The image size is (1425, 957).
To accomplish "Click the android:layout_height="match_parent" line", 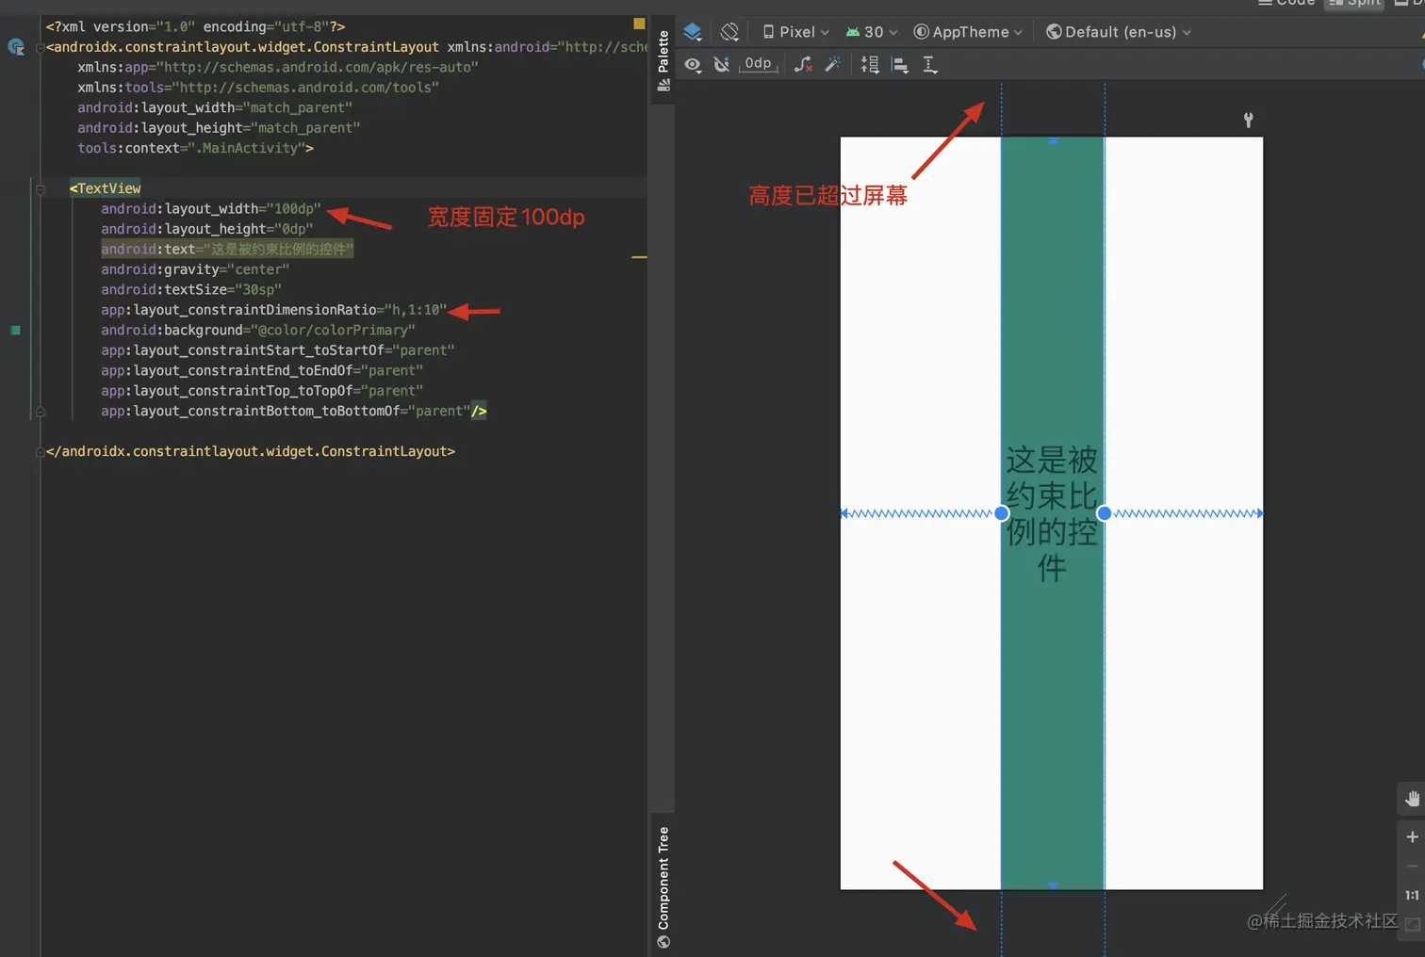I will coord(219,128).
